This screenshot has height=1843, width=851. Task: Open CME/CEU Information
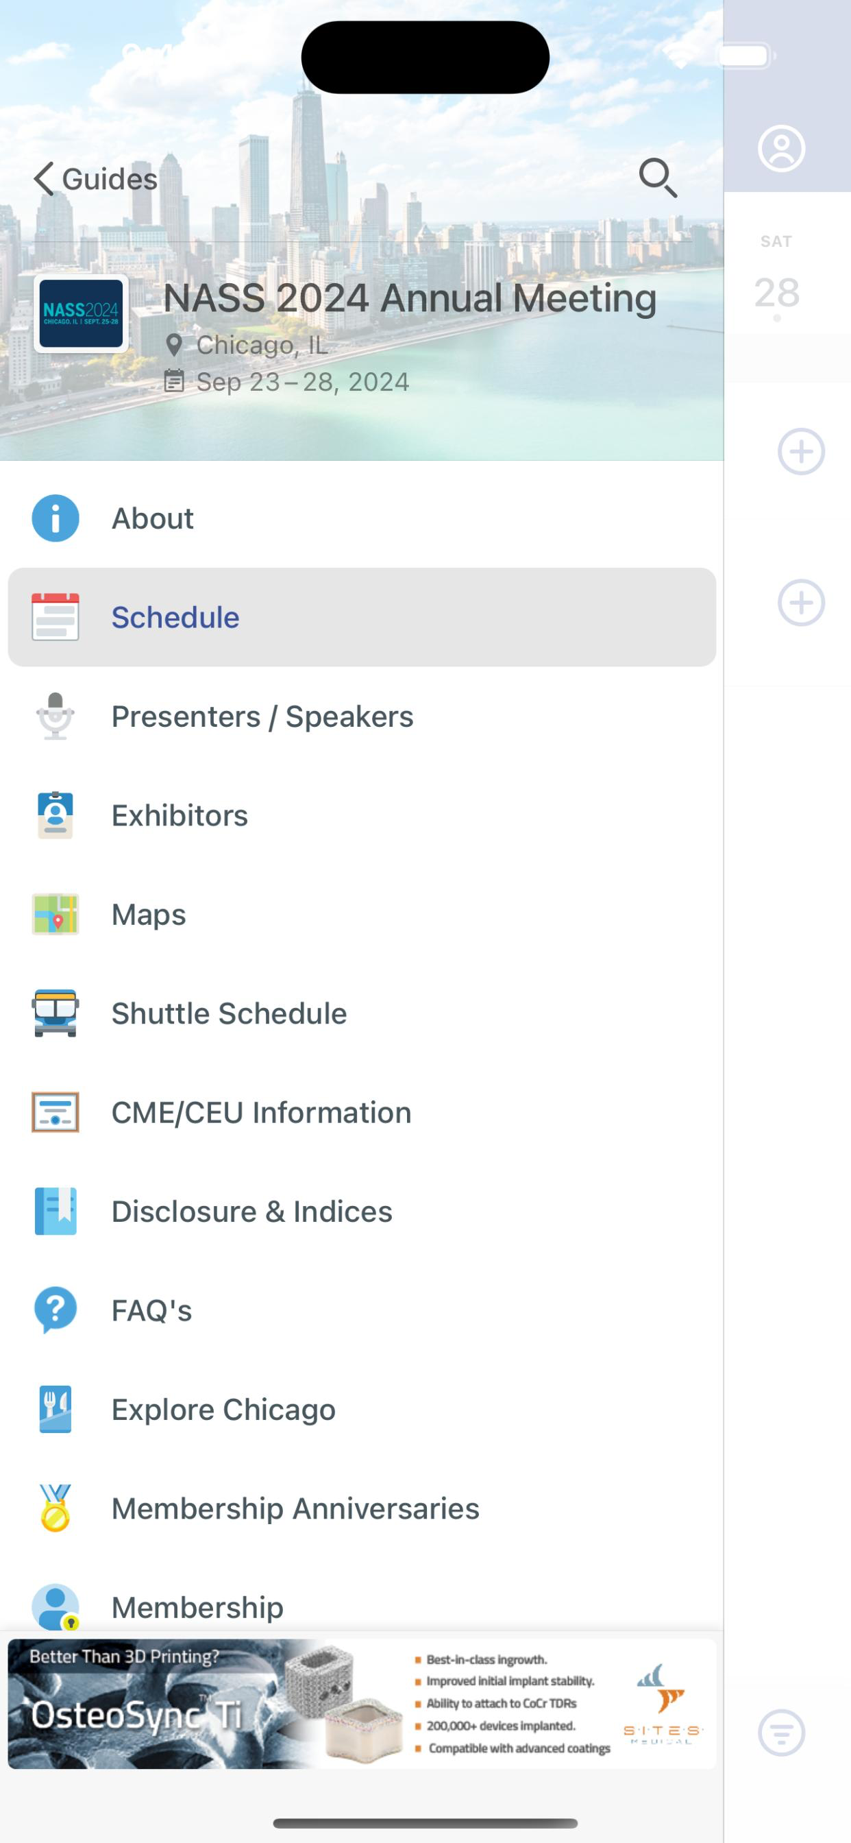pos(362,1113)
